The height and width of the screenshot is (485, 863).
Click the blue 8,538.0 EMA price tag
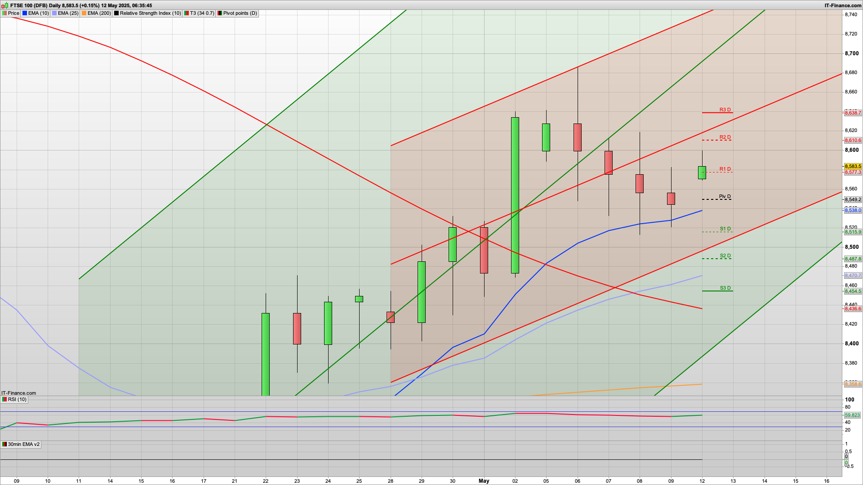click(x=853, y=210)
